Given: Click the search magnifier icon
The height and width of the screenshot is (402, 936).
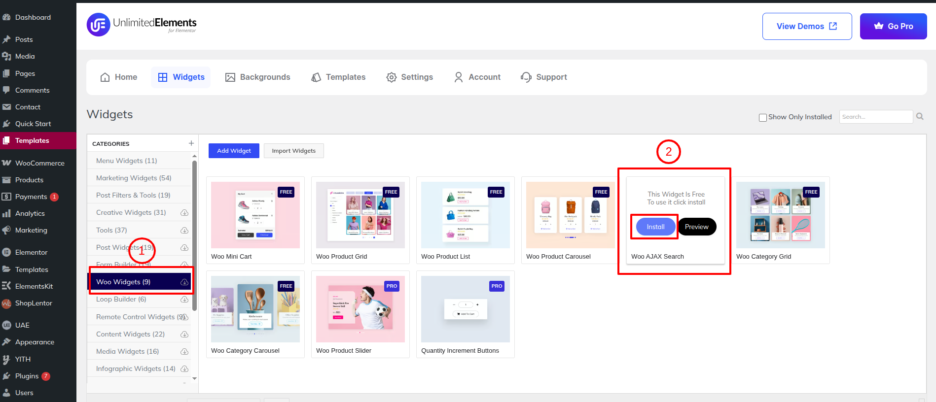Looking at the screenshot, I should click(x=920, y=117).
